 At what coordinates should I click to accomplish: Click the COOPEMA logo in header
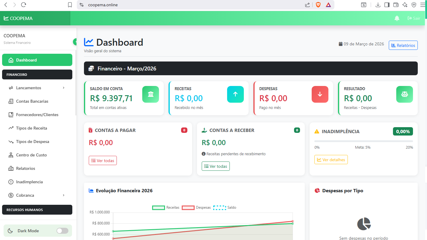[18, 18]
